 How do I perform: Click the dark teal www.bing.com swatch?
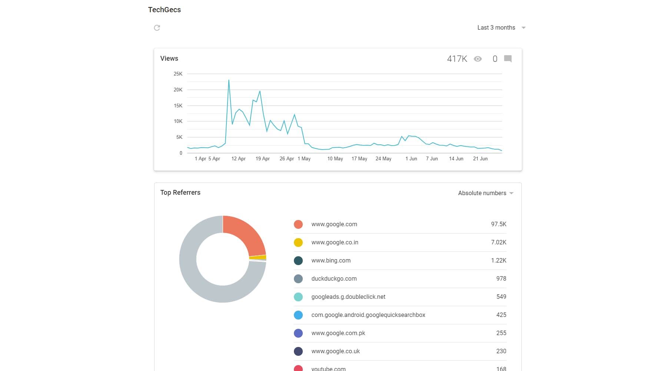point(298,261)
